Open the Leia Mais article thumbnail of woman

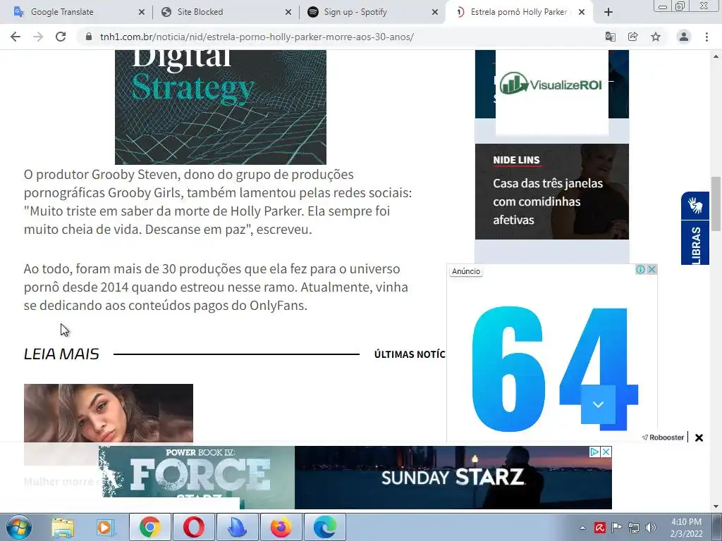pos(109,413)
